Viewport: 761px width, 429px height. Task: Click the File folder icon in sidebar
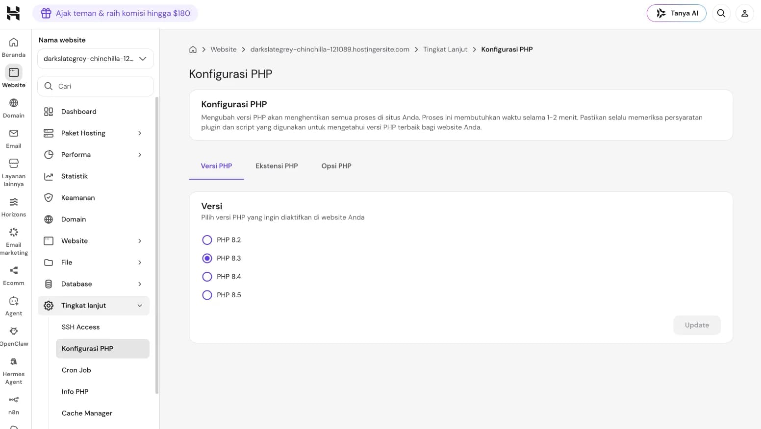[x=49, y=262]
